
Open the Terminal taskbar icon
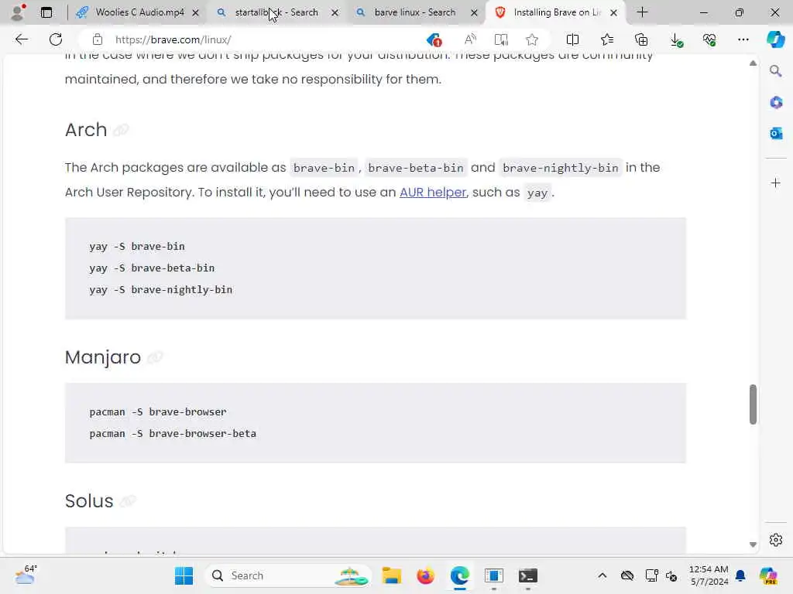pos(527,575)
